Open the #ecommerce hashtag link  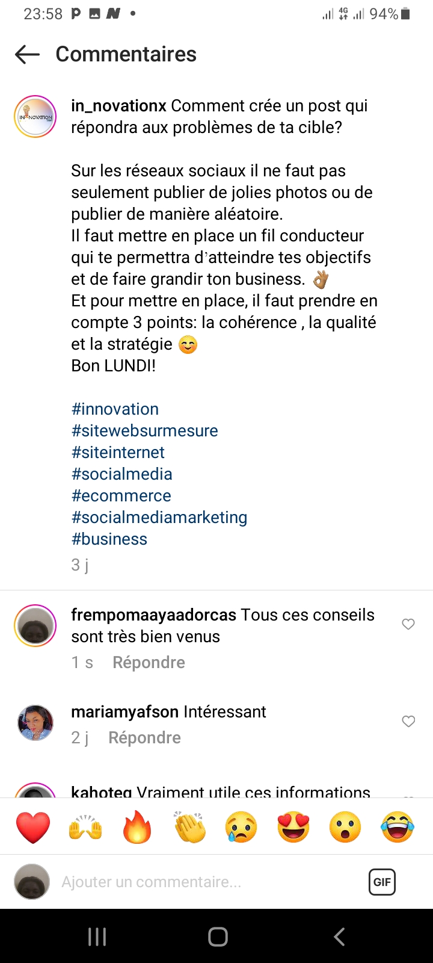pyautogui.click(x=121, y=496)
